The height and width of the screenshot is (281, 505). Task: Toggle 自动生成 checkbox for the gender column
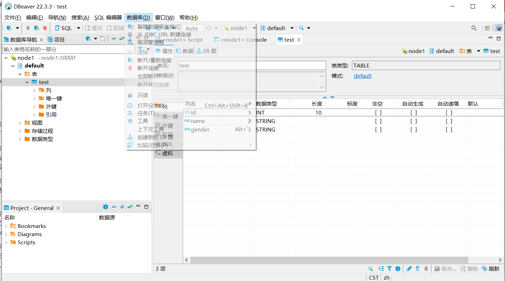pos(413,130)
